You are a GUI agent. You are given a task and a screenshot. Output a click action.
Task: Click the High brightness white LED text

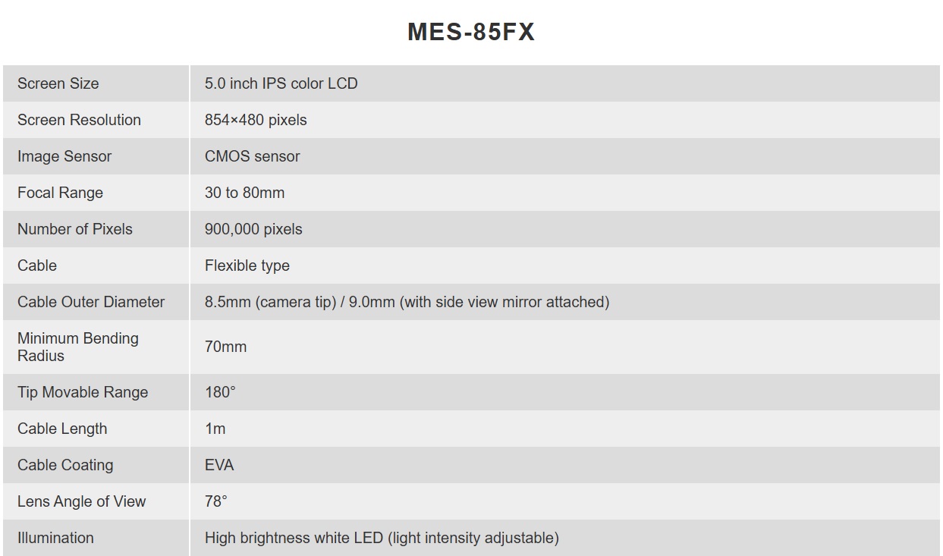(x=294, y=538)
